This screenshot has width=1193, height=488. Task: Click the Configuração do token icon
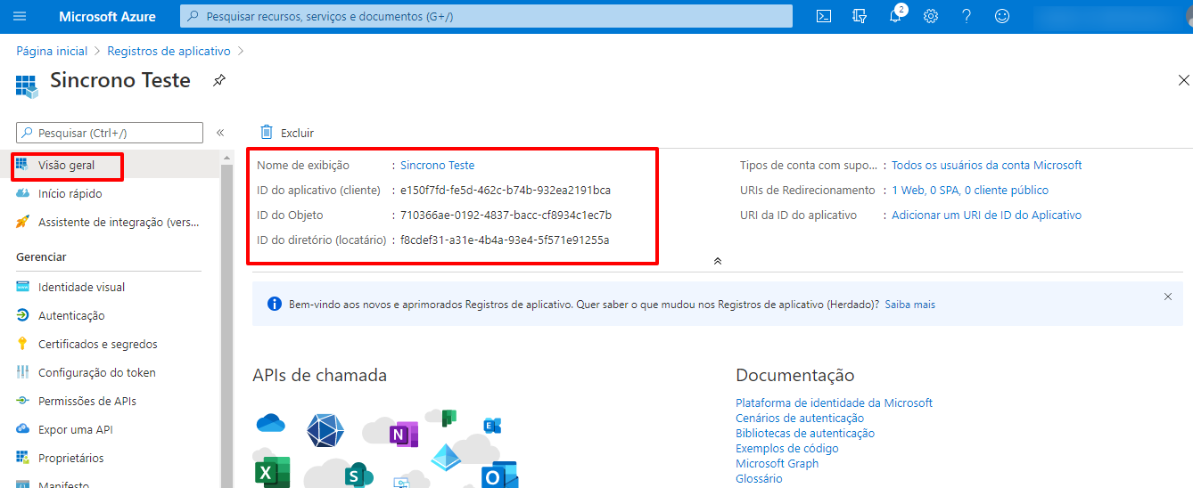pyautogui.click(x=22, y=372)
